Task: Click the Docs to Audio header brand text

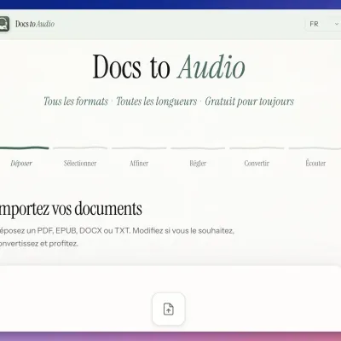Action: coord(35,24)
